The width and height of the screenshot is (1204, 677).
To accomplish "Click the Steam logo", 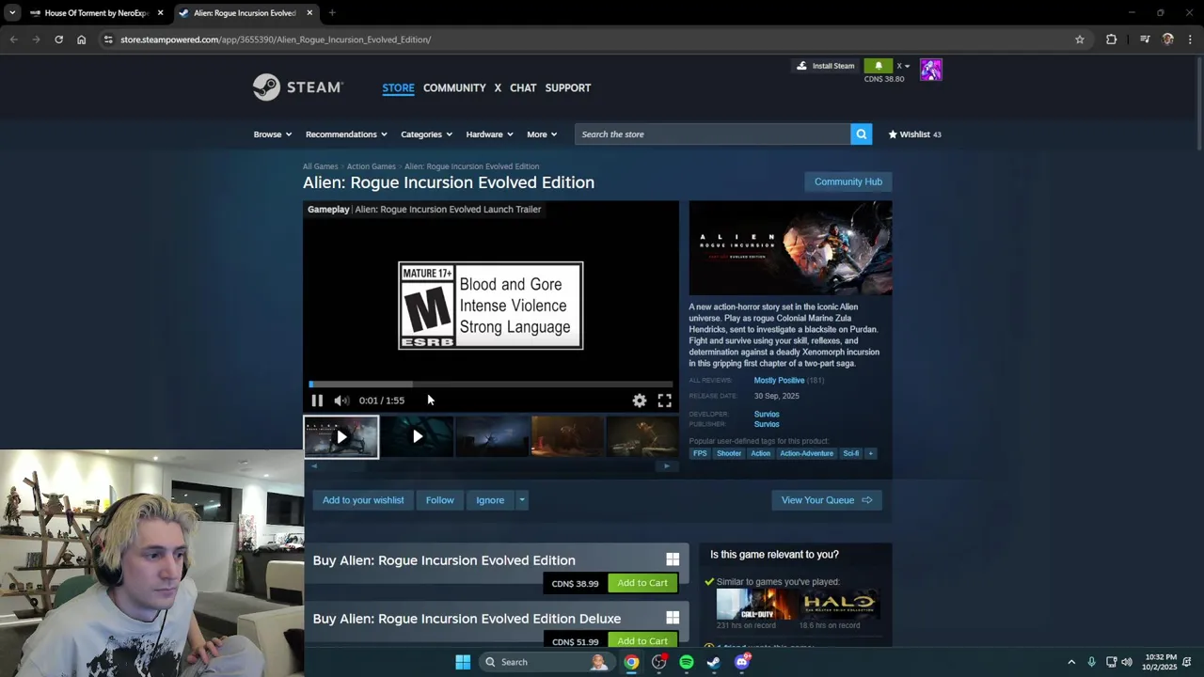I will [x=298, y=87].
